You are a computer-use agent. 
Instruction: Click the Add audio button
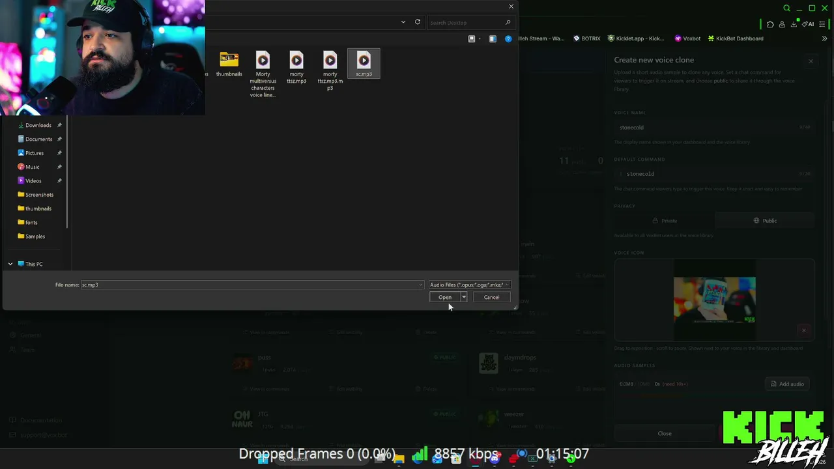pos(787,384)
